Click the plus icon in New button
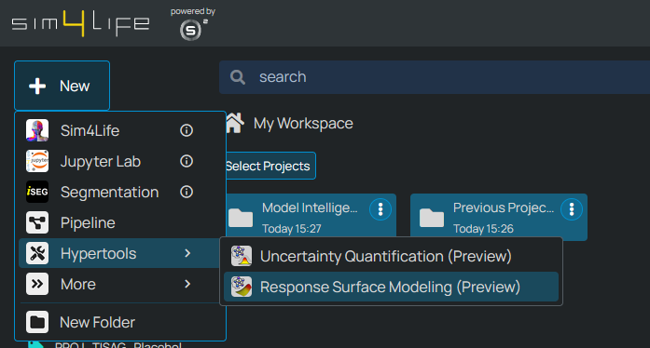The image size is (650, 348). (x=37, y=86)
